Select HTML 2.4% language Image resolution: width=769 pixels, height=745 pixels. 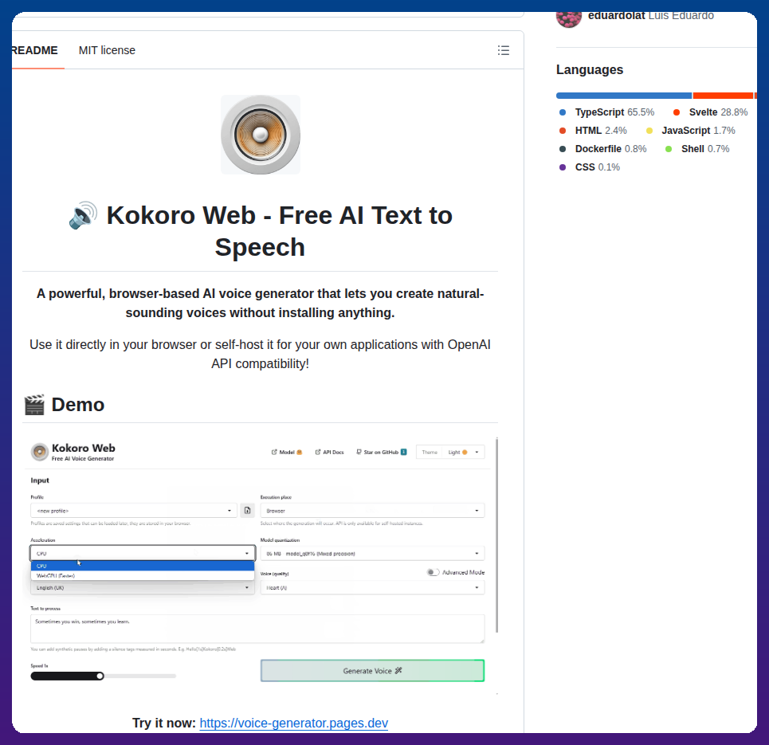click(x=594, y=131)
